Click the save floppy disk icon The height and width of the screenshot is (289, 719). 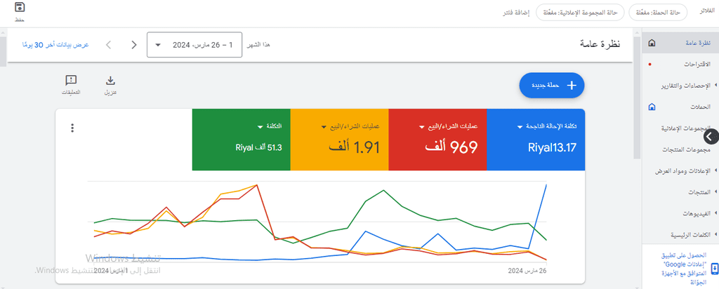[20, 7]
